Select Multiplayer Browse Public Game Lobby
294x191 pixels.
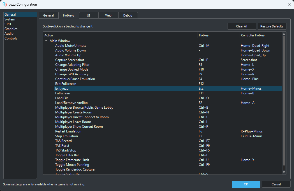[168, 107]
